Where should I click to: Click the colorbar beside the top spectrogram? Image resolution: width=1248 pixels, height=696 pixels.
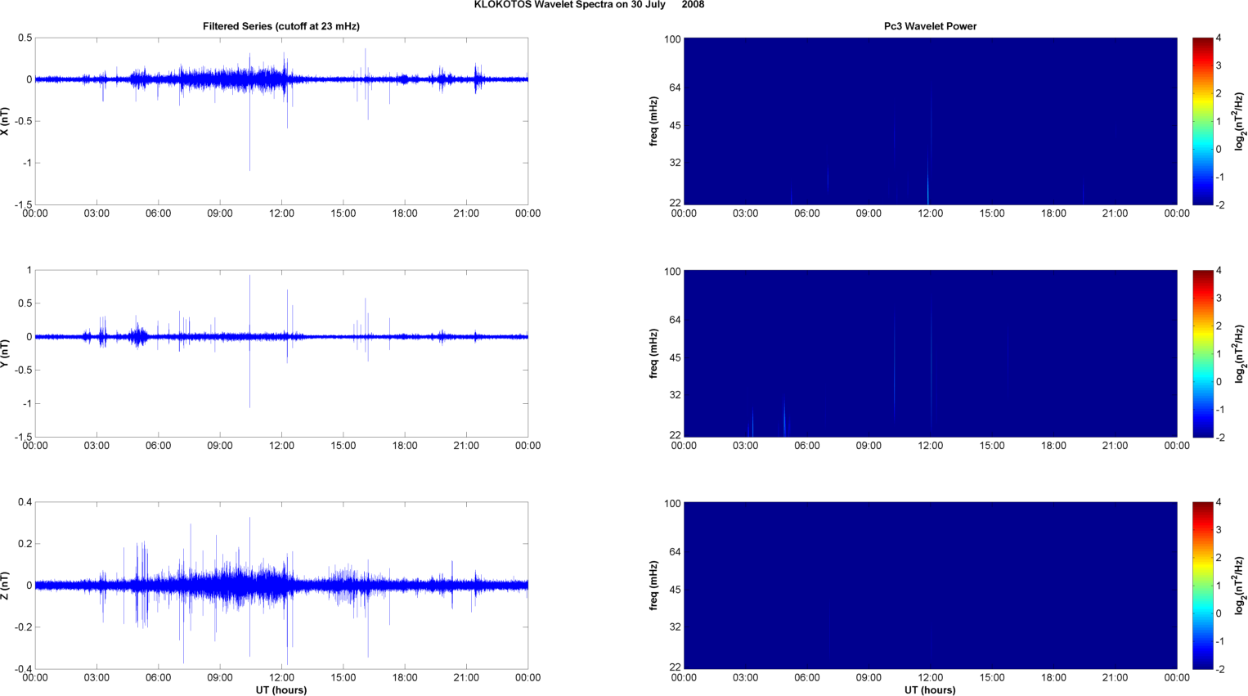pos(1202,121)
